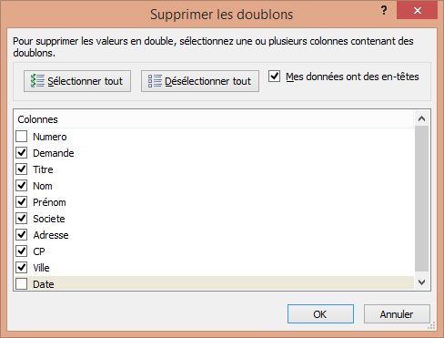Close the Supprimer les doublons dialog
The width and height of the screenshot is (444, 338).
[x=417, y=10]
